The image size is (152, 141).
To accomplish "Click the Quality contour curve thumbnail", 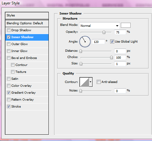I will (84, 82).
